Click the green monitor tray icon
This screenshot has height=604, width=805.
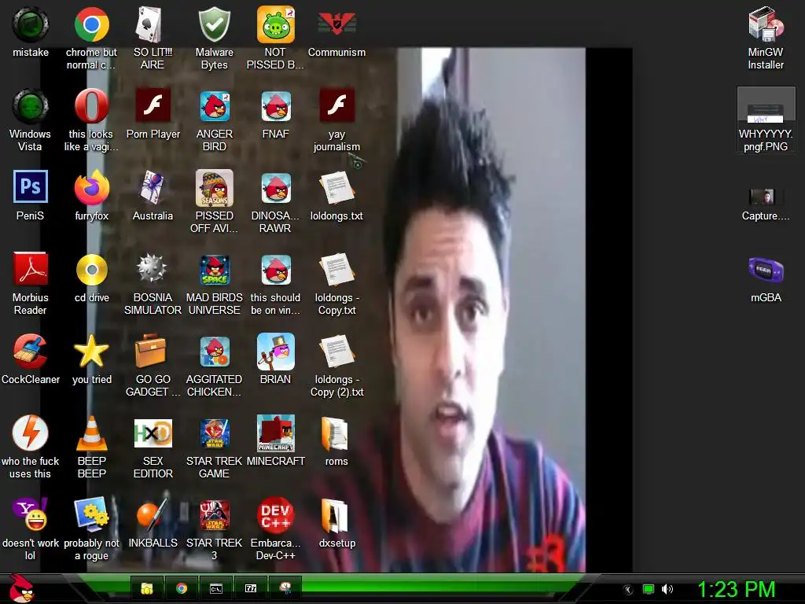pyautogui.click(x=649, y=590)
